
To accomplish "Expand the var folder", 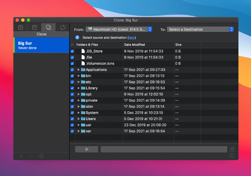I will (79, 131).
